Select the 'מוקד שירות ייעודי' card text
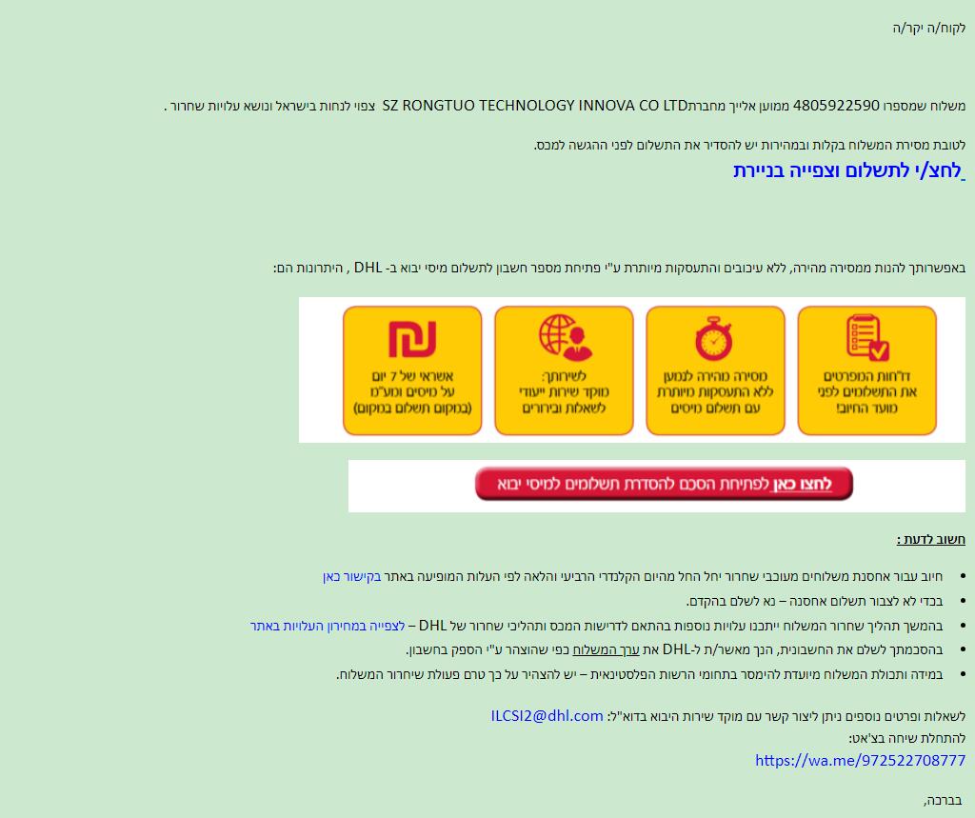The image size is (975, 818). point(564,392)
